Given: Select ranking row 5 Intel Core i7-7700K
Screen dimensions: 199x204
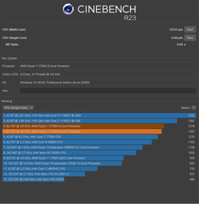Looking at the screenshot, I should (x=99, y=137).
